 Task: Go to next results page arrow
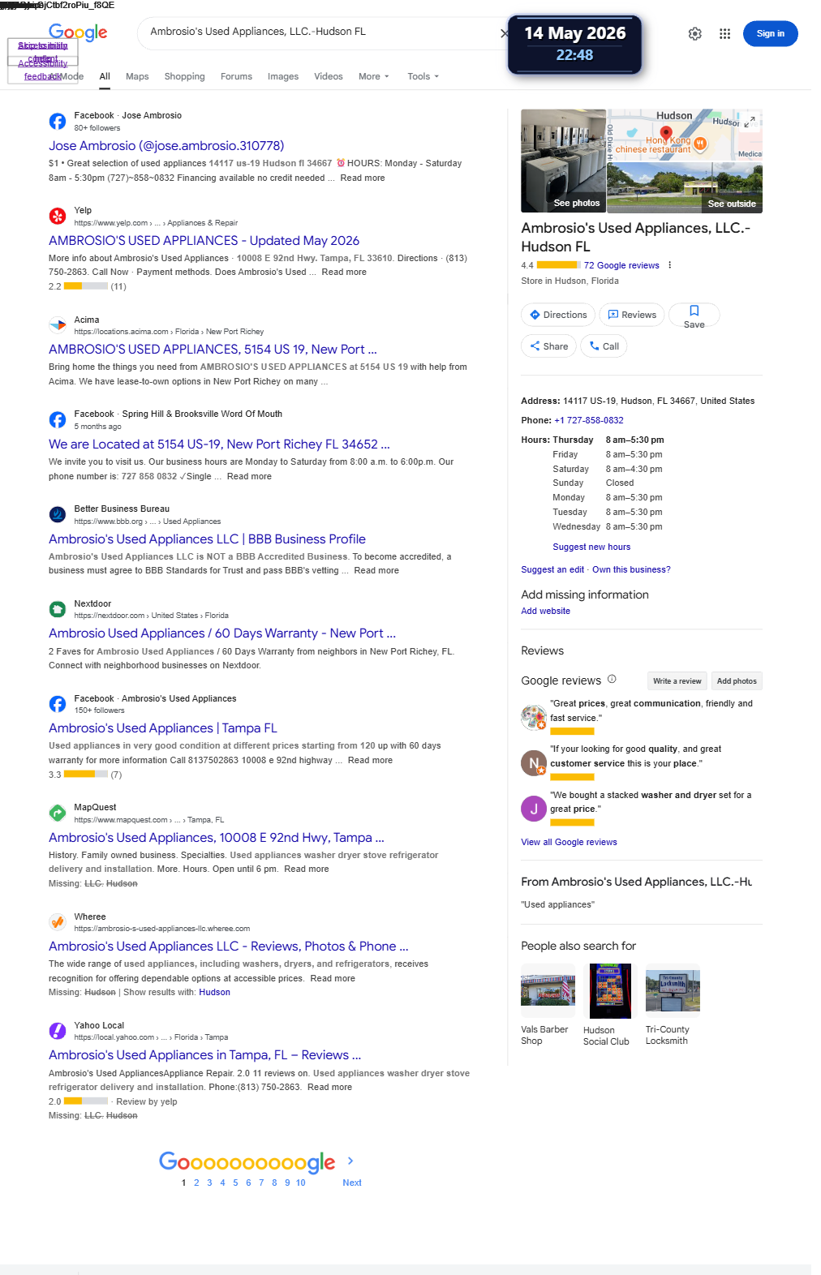point(350,1161)
